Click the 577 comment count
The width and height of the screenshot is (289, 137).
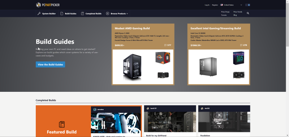169,45
